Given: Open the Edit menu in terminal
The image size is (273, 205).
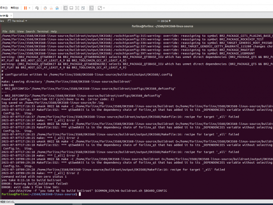Looking at the screenshot, I should [x=12, y=31].
